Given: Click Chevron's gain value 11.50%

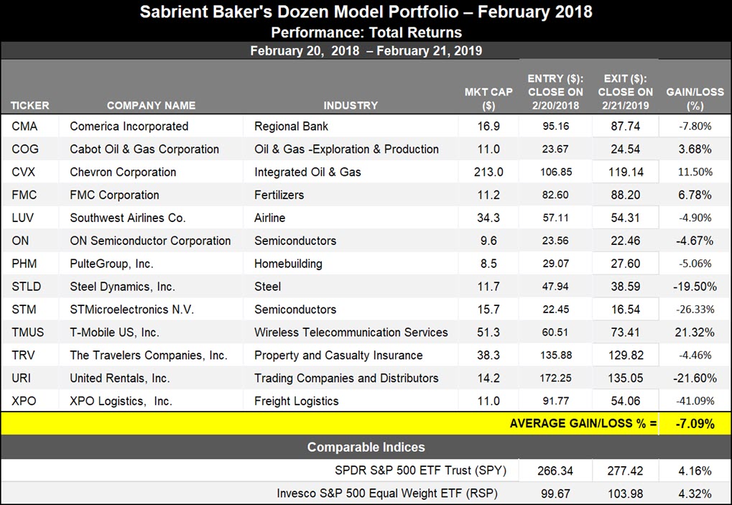Looking at the screenshot, I should (x=695, y=172).
